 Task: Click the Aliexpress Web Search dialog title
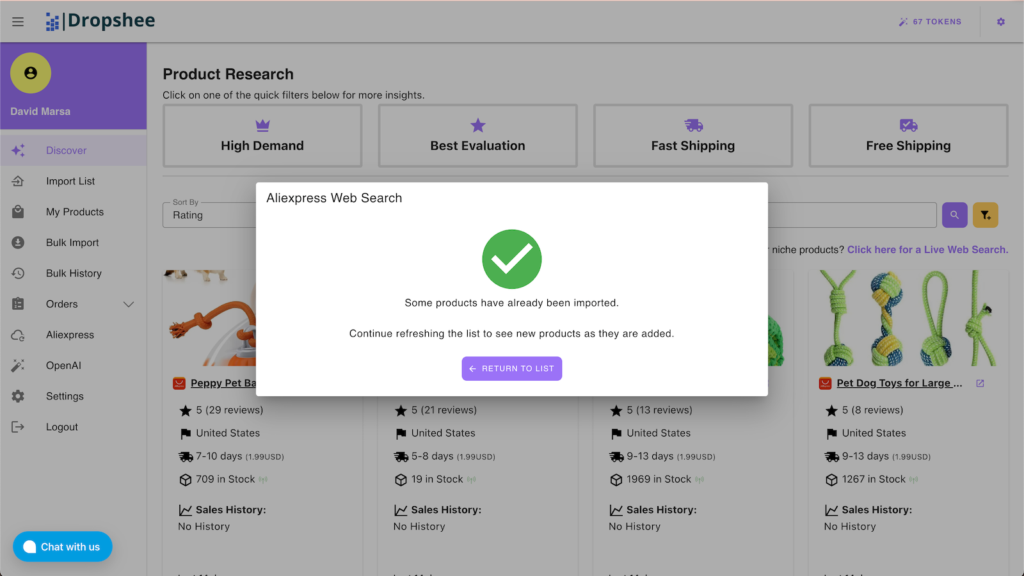pos(334,198)
